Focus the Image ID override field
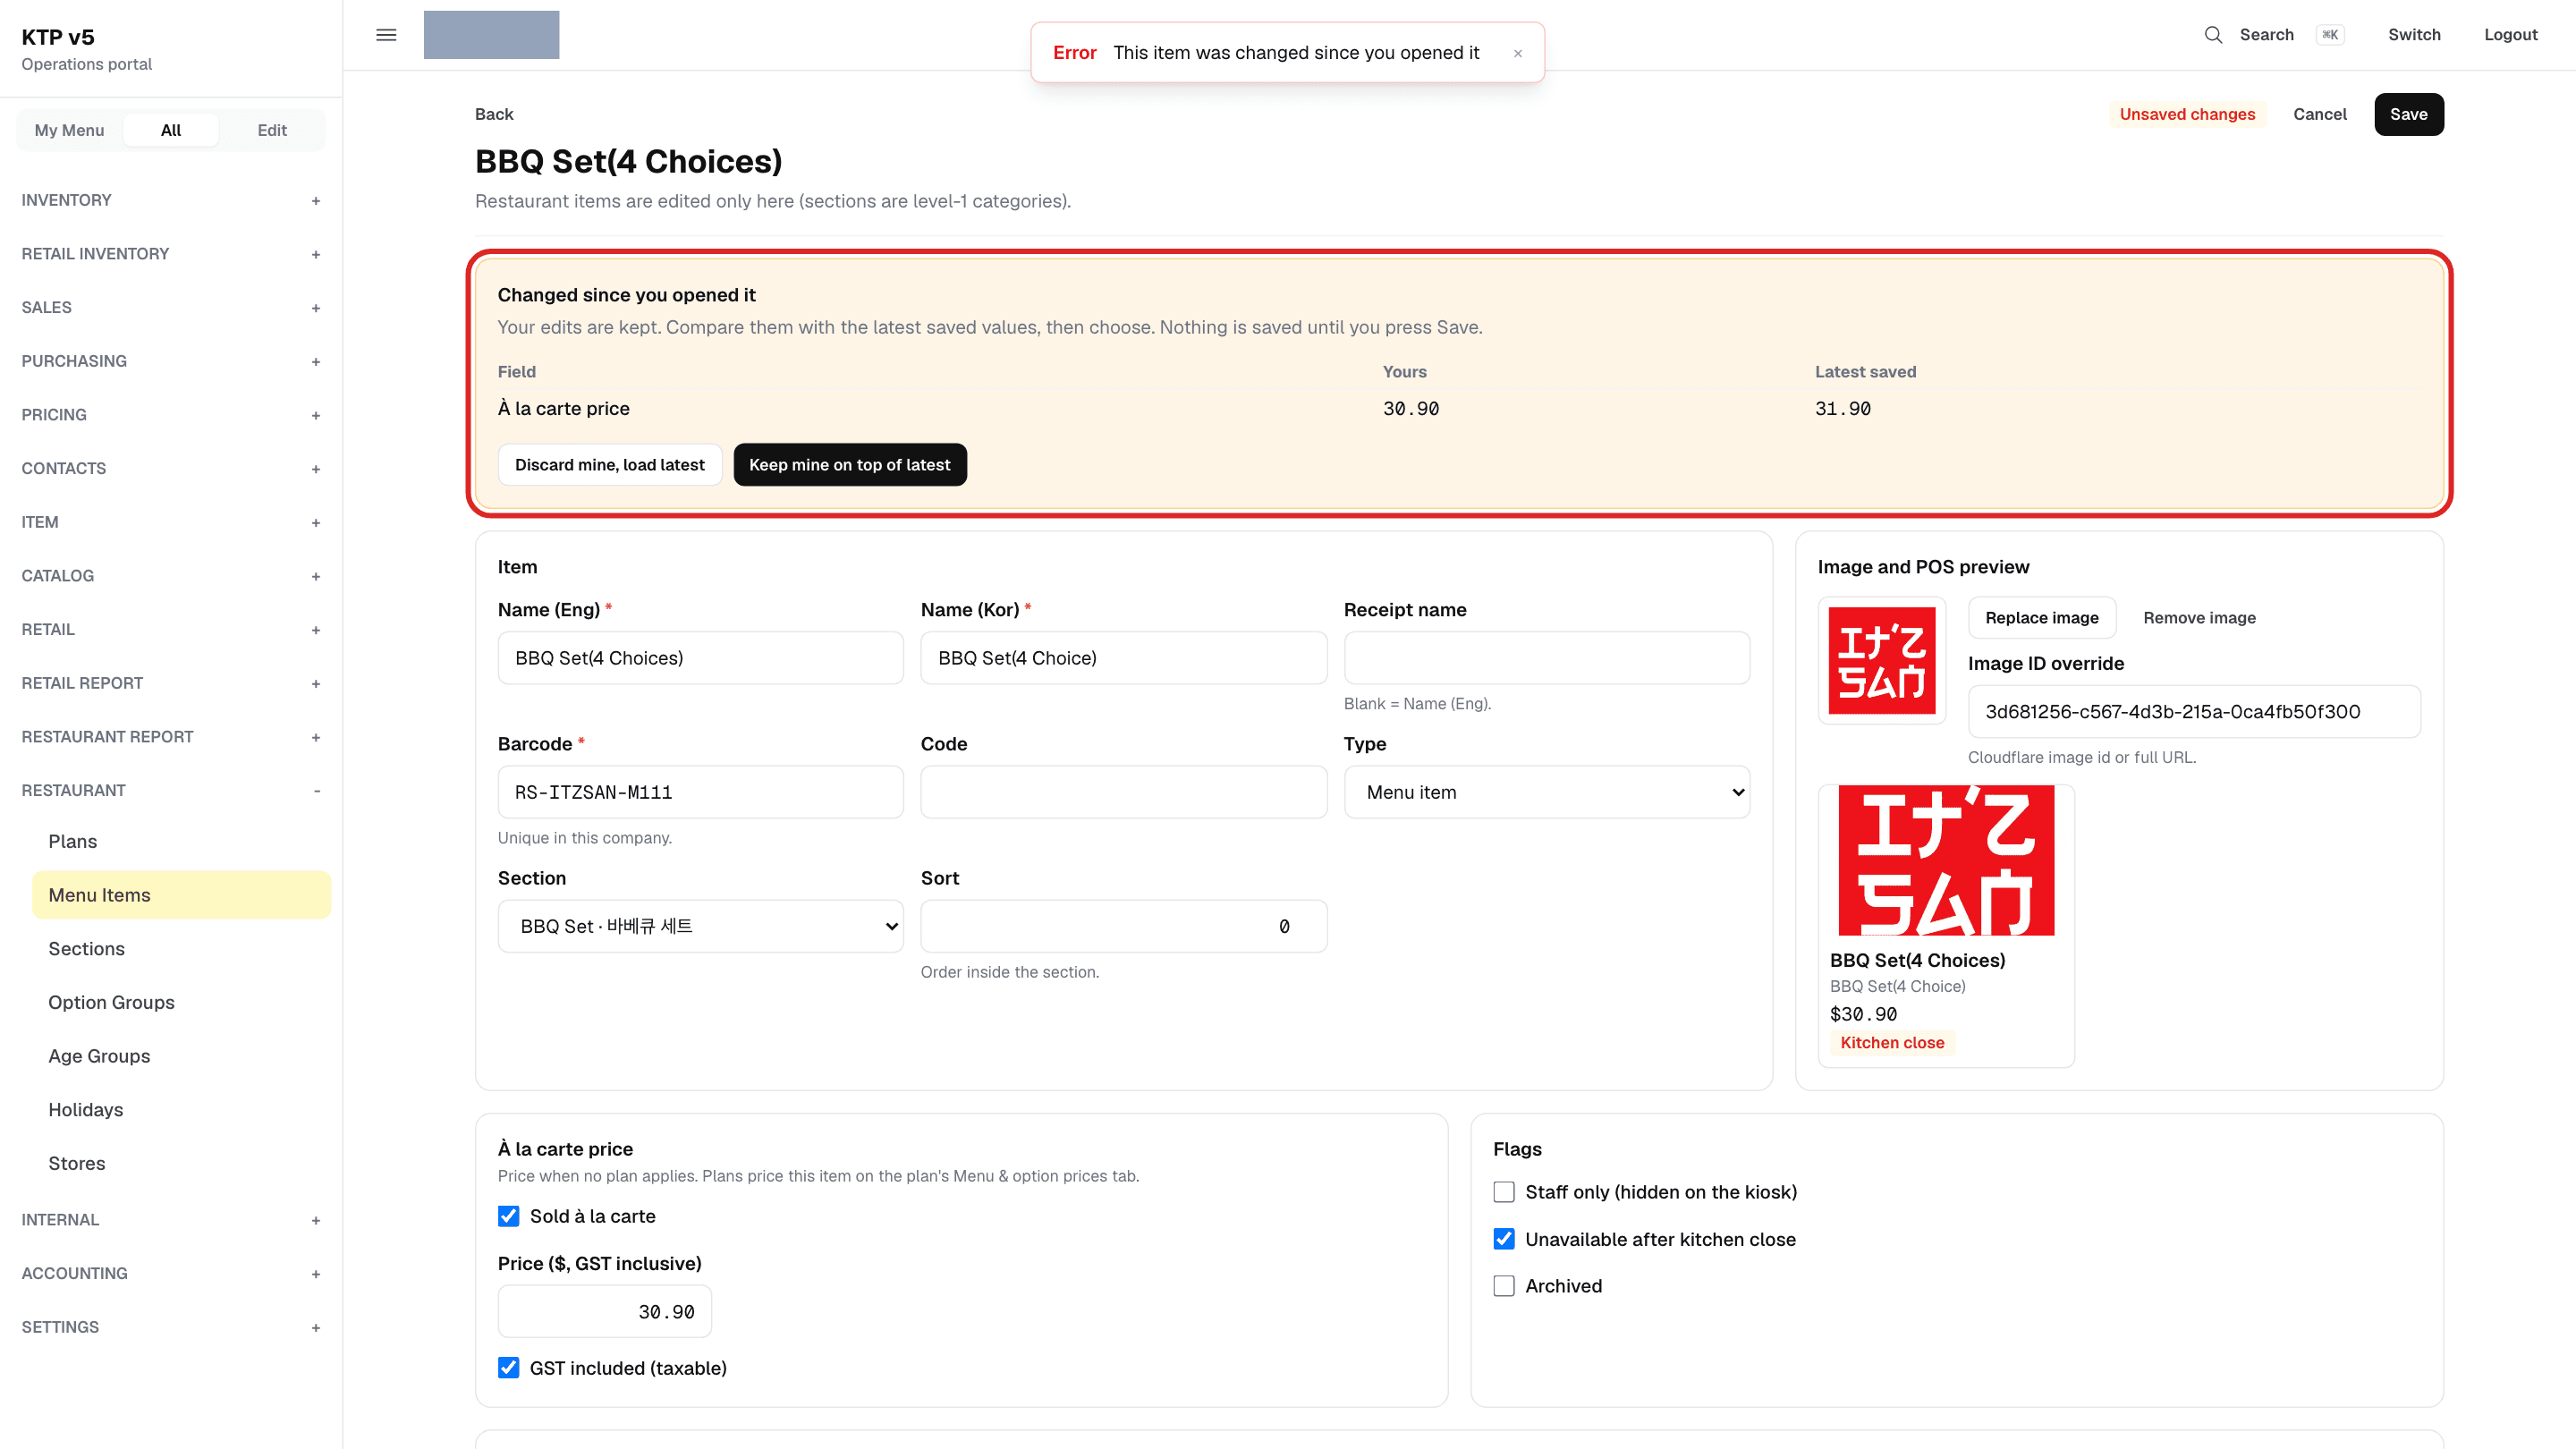 (x=2194, y=712)
